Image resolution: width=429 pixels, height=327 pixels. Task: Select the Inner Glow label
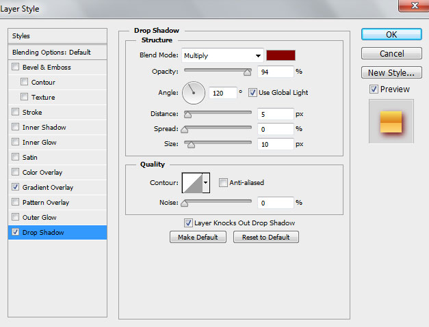point(40,142)
